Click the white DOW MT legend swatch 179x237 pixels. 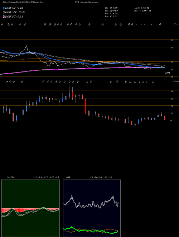coord(4,13)
